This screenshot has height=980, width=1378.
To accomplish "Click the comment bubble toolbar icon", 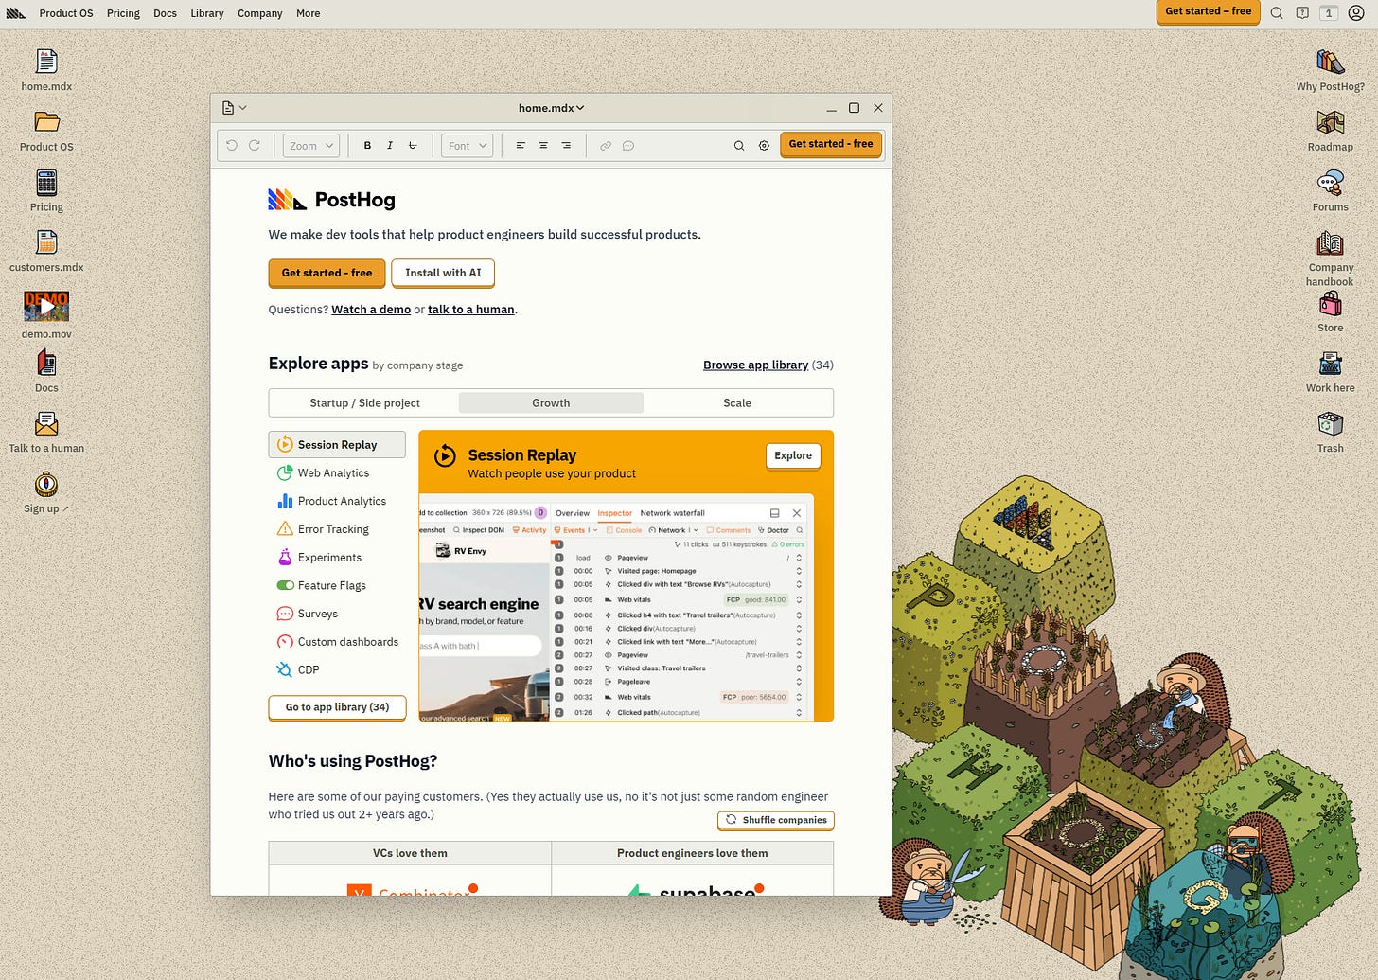I will (x=628, y=145).
